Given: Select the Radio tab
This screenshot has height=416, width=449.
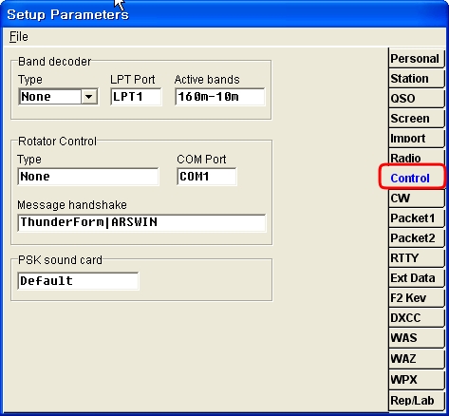Looking at the screenshot, I should point(416,158).
